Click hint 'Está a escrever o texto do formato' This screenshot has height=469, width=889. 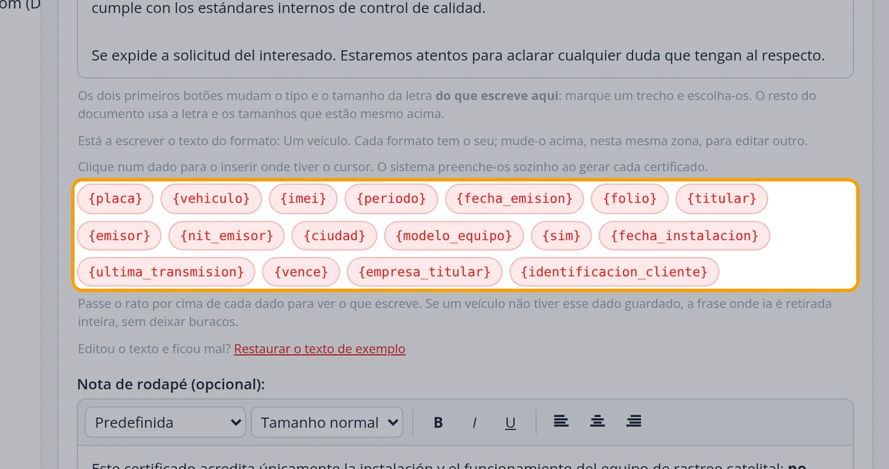coord(443,141)
